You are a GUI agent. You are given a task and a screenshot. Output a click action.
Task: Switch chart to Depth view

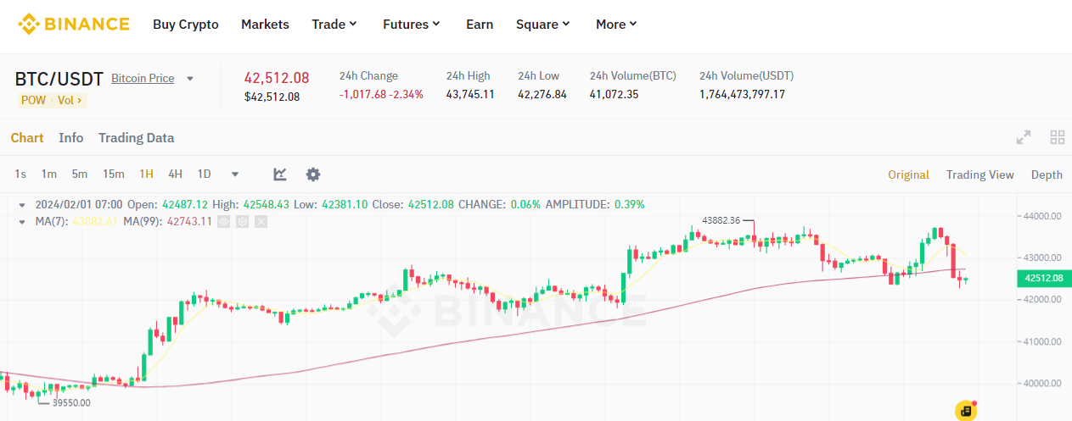point(1047,174)
